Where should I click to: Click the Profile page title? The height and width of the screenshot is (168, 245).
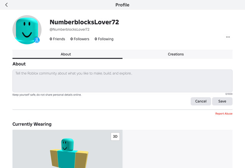[122, 5]
